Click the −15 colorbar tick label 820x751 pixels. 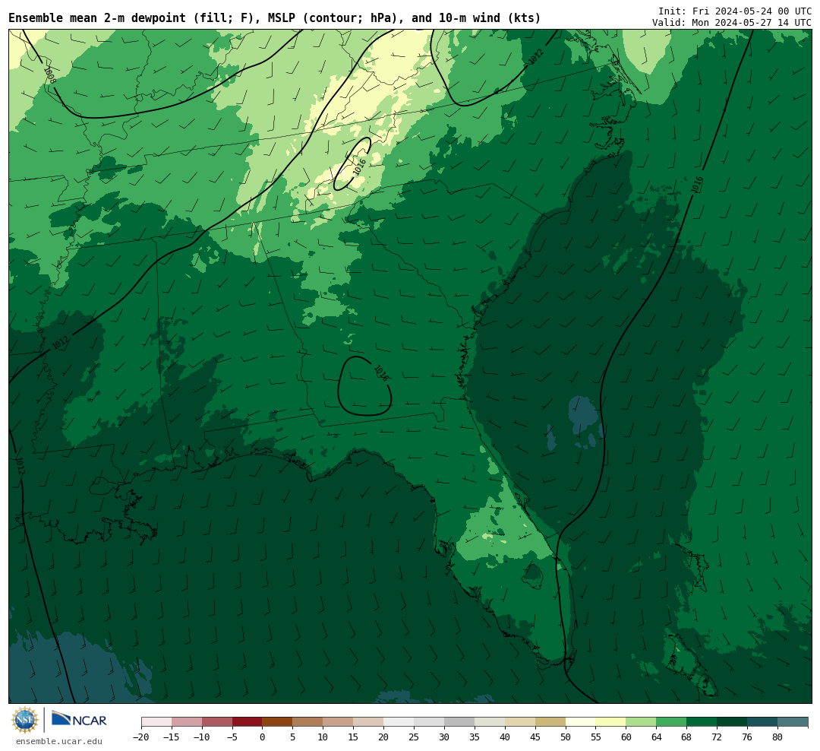point(172,737)
